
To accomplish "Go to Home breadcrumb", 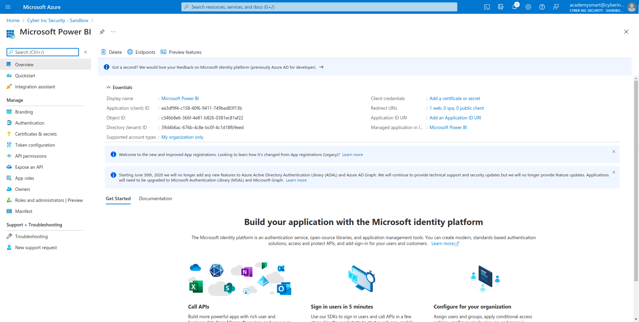I will coord(13,20).
